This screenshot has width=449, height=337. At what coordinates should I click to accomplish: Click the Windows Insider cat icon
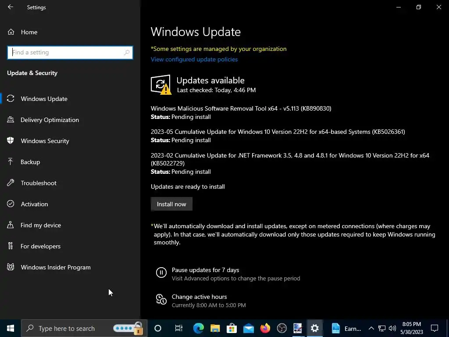tap(11, 267)
